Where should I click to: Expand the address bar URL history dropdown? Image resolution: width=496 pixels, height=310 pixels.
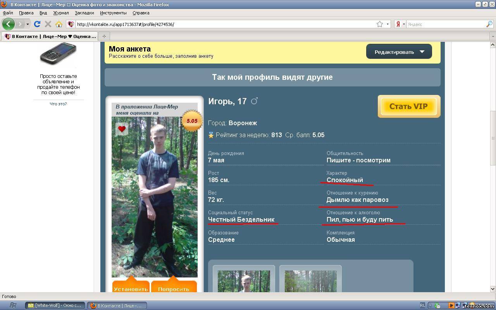[387, 24]
